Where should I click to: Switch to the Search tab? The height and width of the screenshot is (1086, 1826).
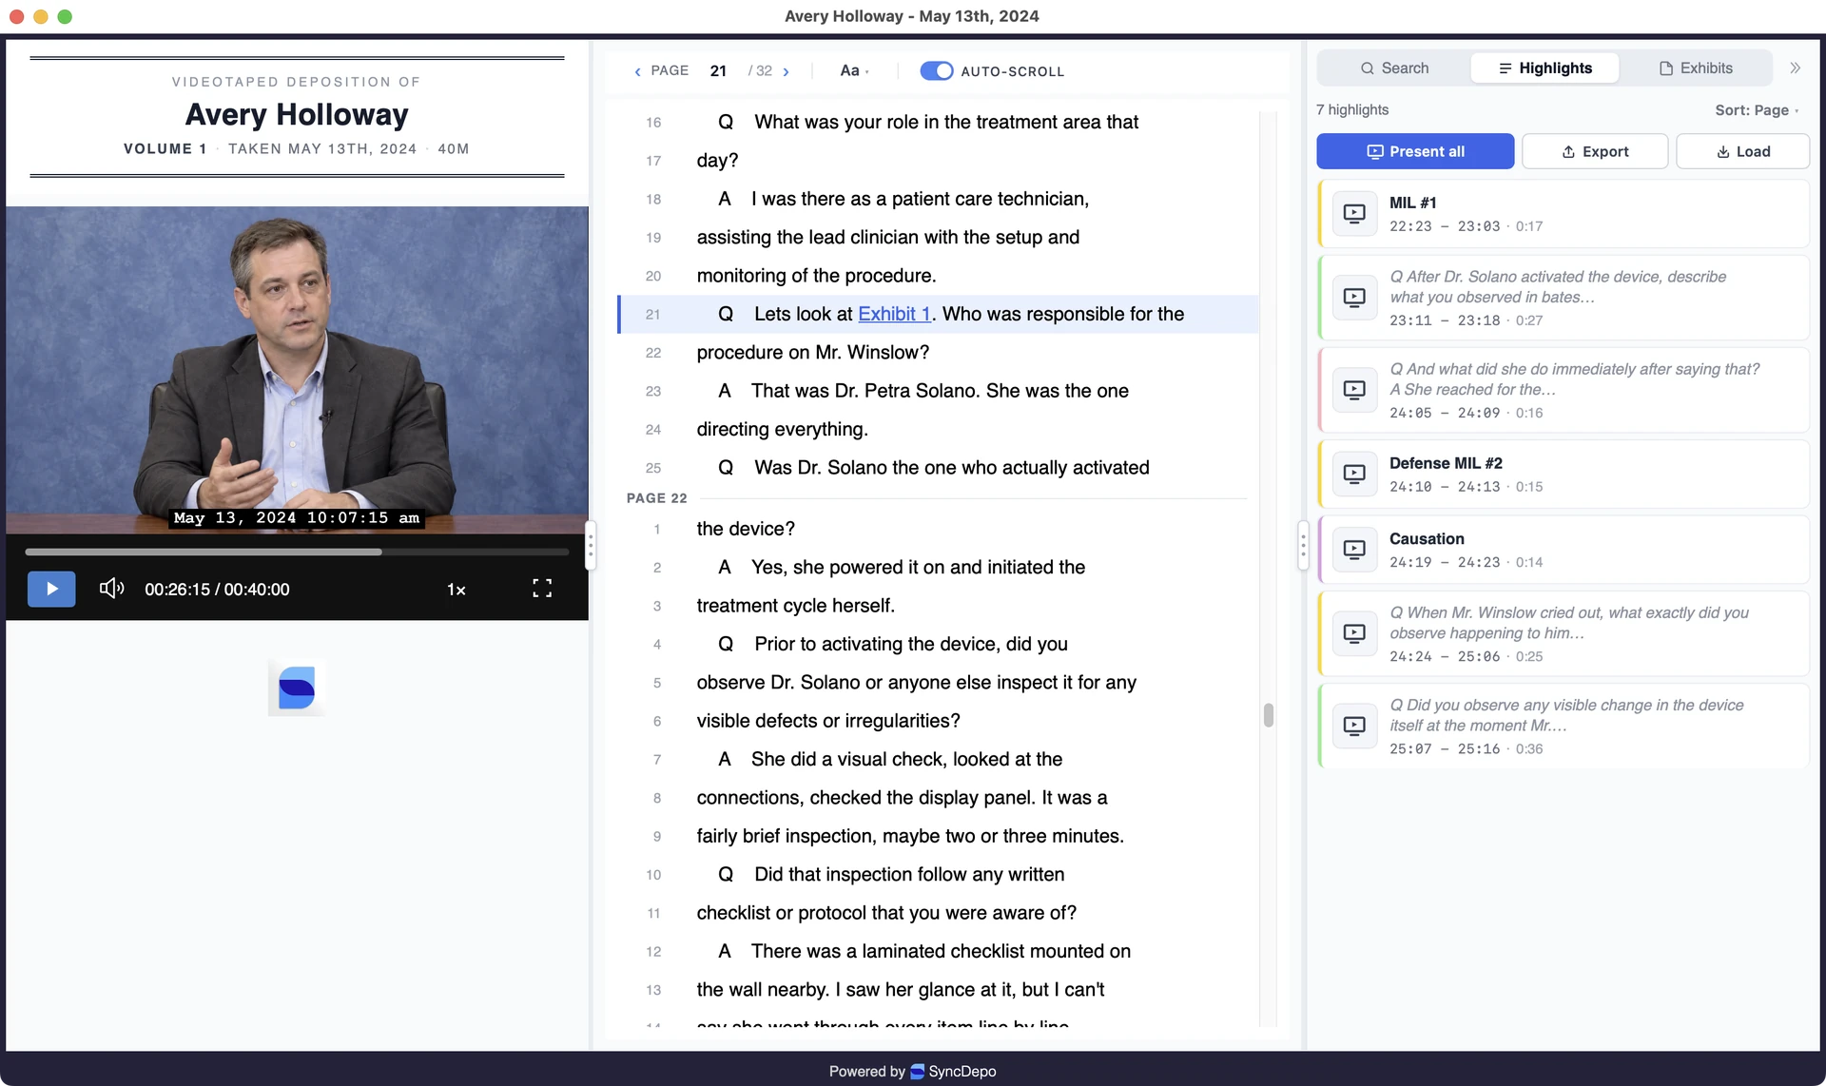point(1394,68)
